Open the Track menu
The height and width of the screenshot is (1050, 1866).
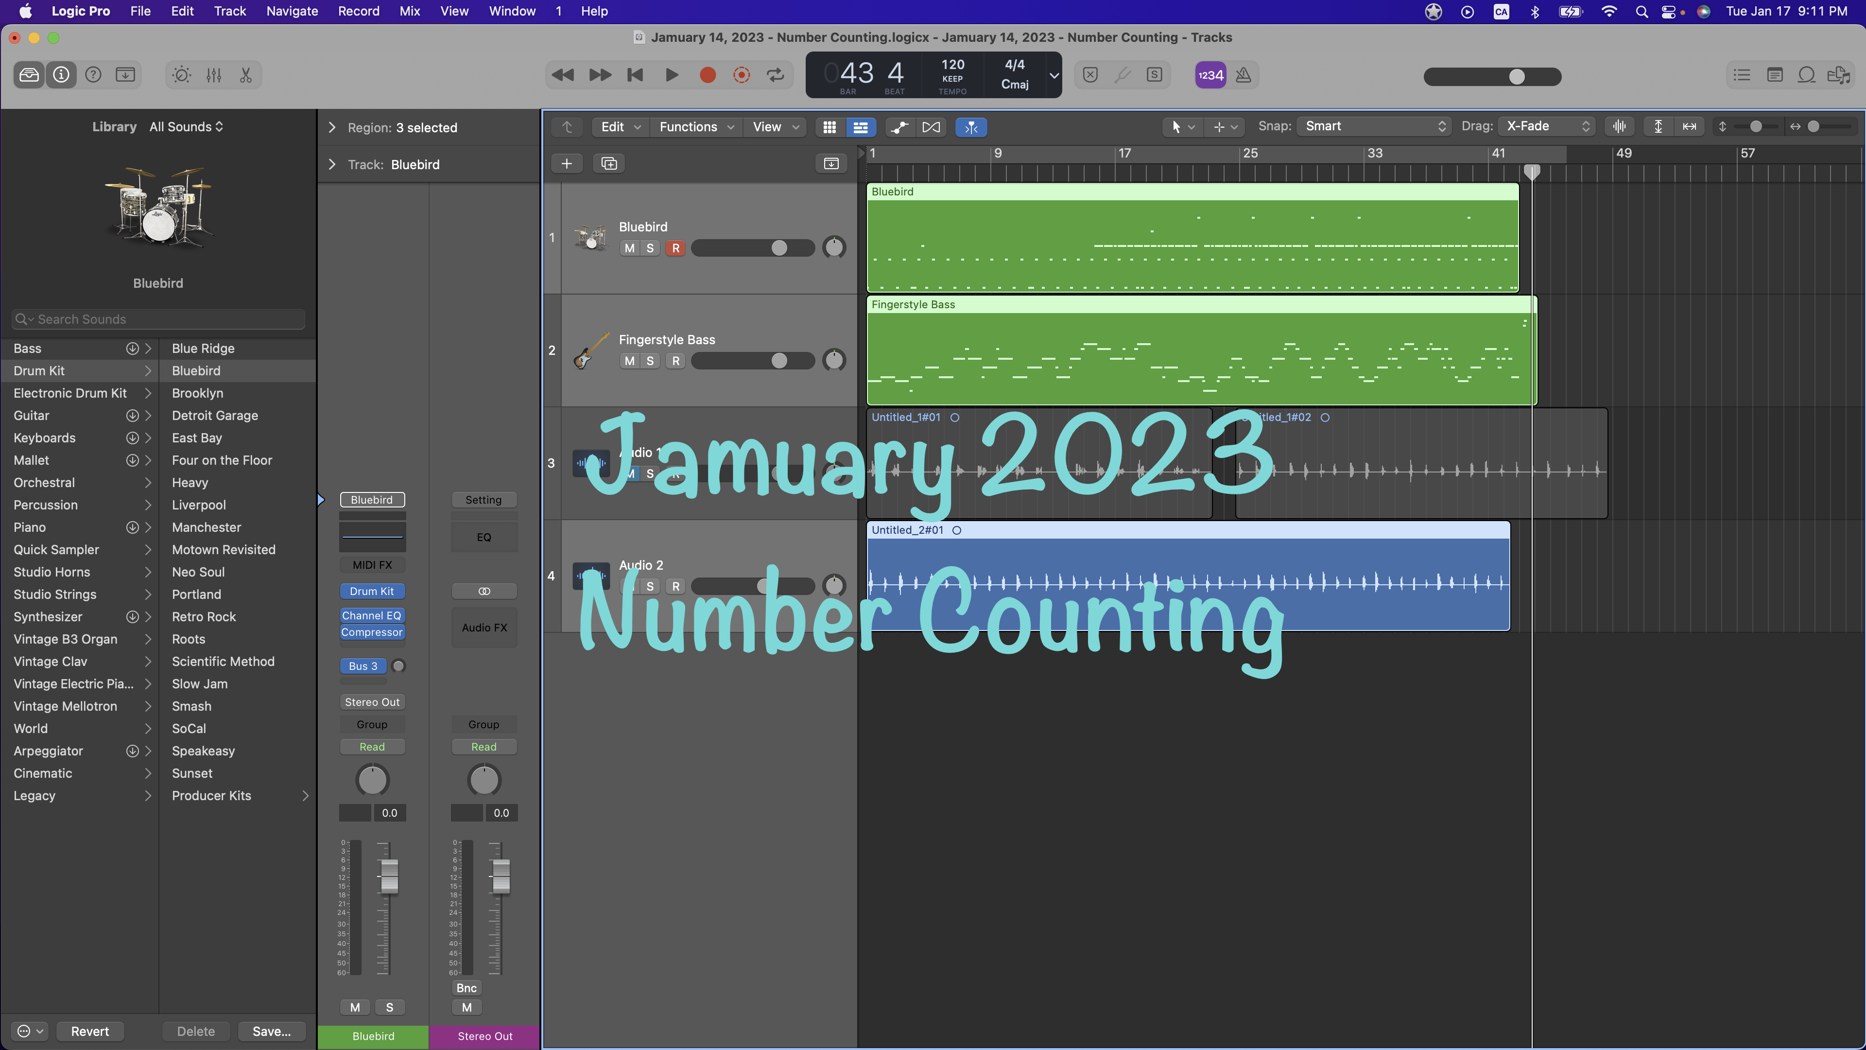230,11
